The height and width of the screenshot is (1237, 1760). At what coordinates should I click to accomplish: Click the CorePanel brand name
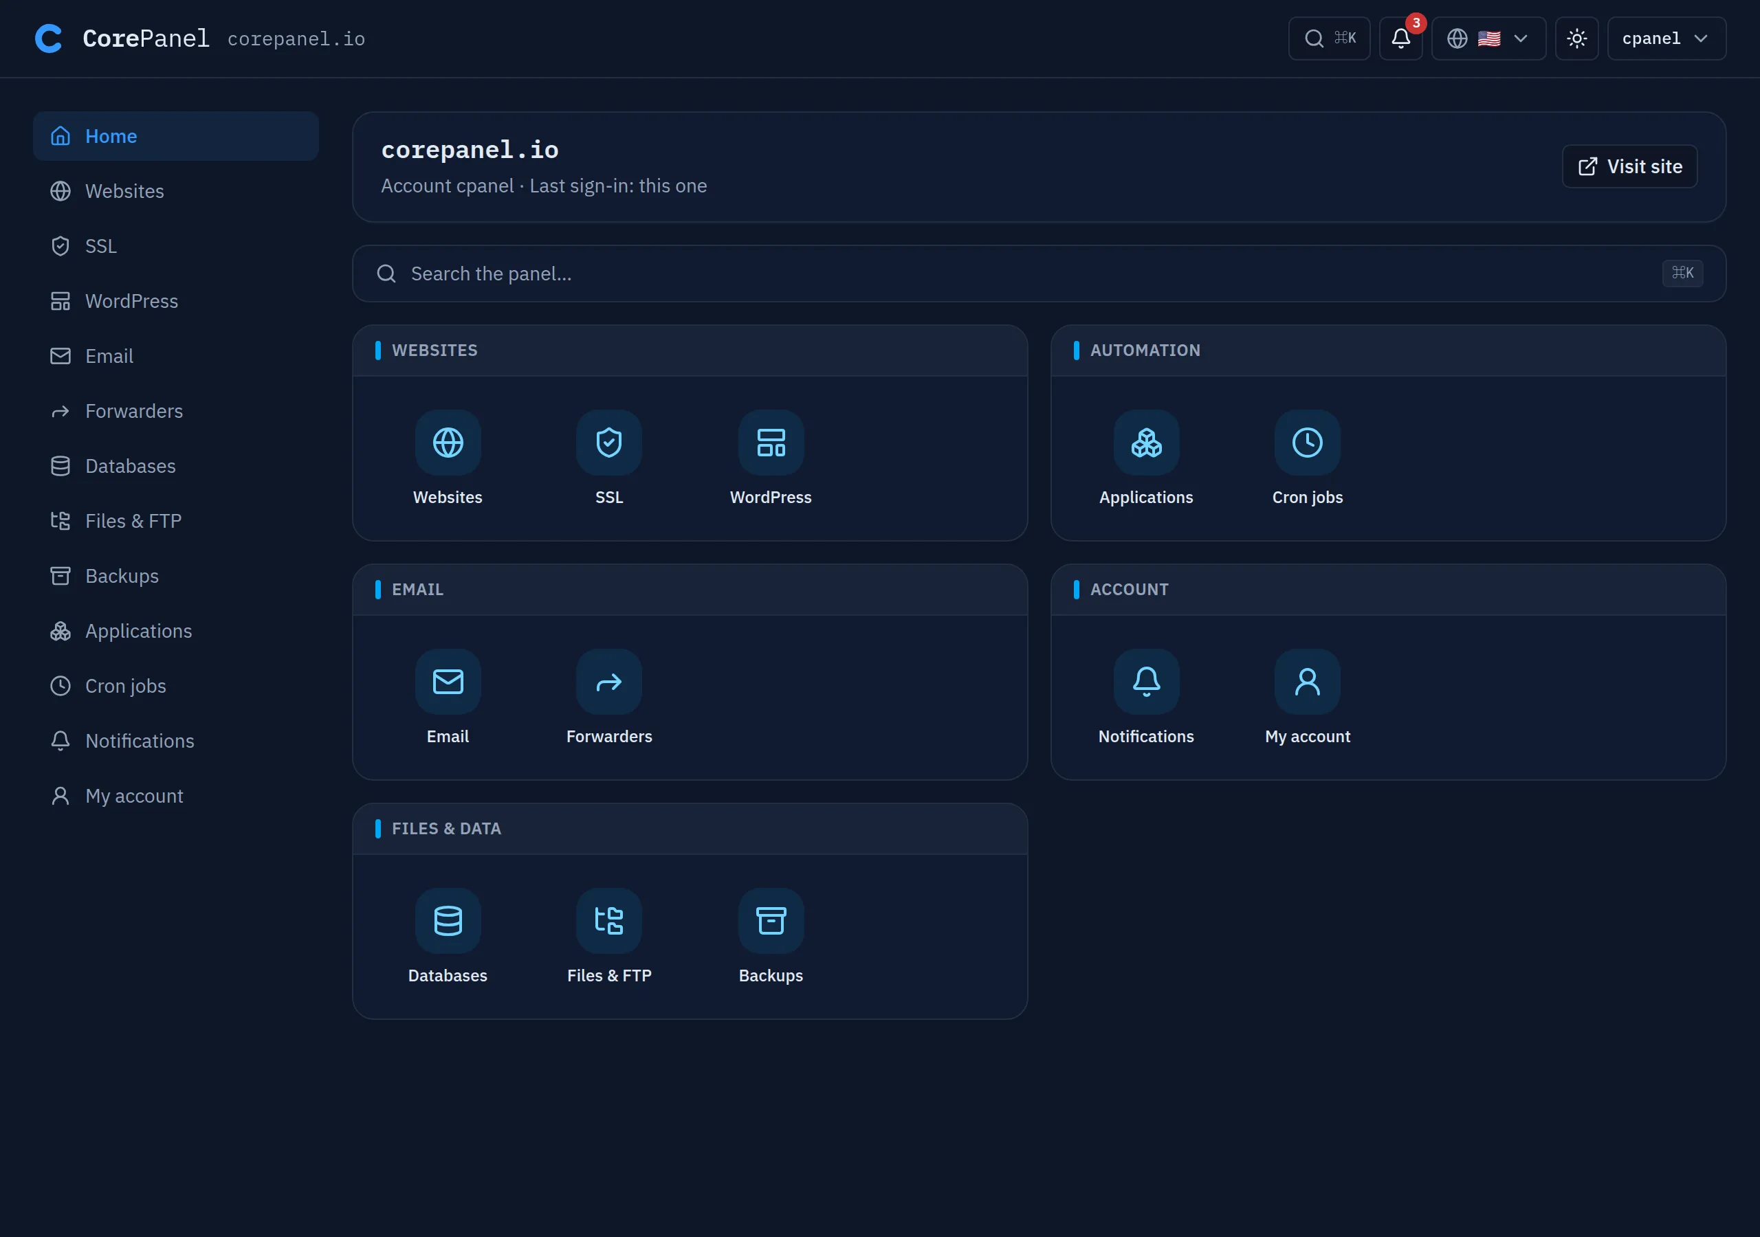pos(146,38)
